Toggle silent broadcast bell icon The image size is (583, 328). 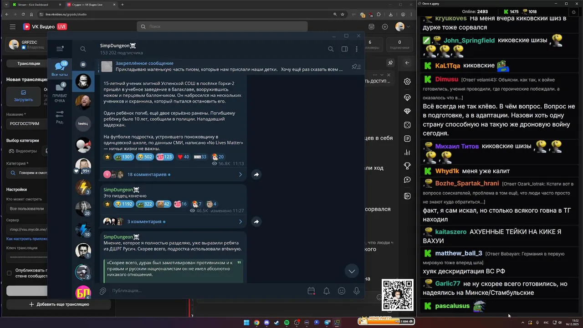pyautogui.click(x=327, y=291)
